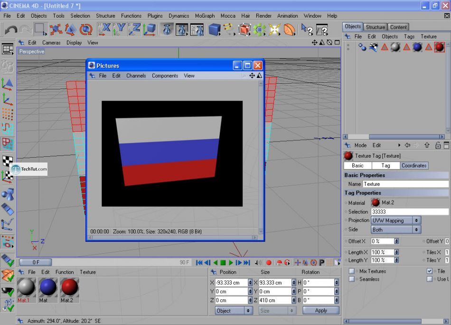
Task: Adjust the Position X spinner arrows
Action: (x=250, y=283)
